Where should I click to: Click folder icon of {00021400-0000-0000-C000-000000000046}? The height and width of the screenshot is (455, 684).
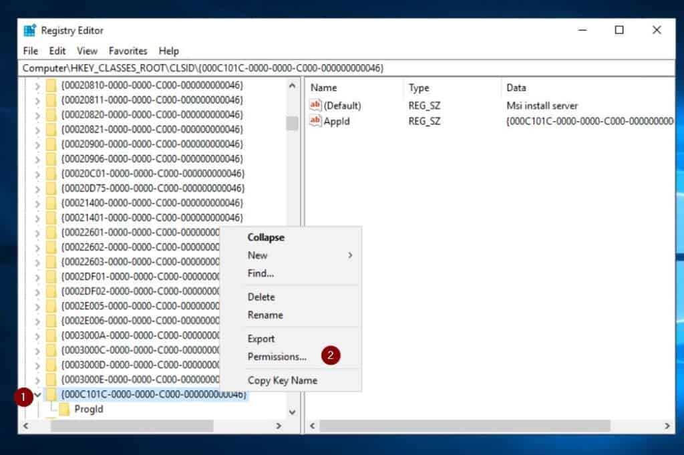[x=51, y=203]
